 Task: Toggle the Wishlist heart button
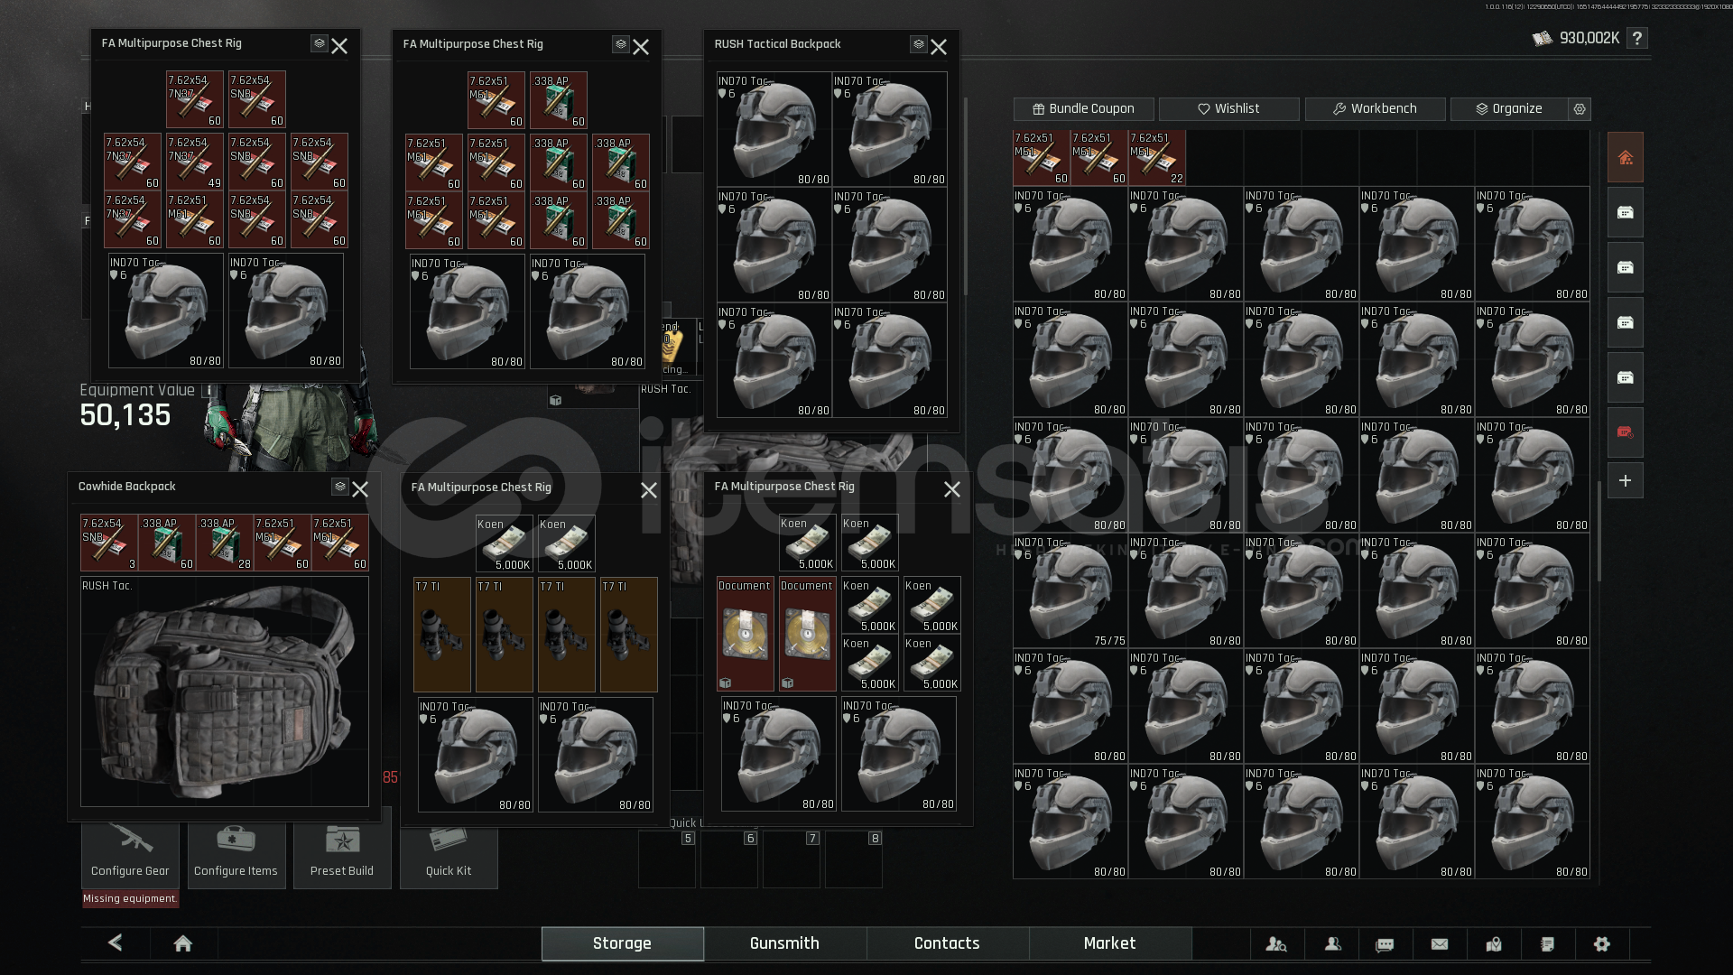(1228, 109)
